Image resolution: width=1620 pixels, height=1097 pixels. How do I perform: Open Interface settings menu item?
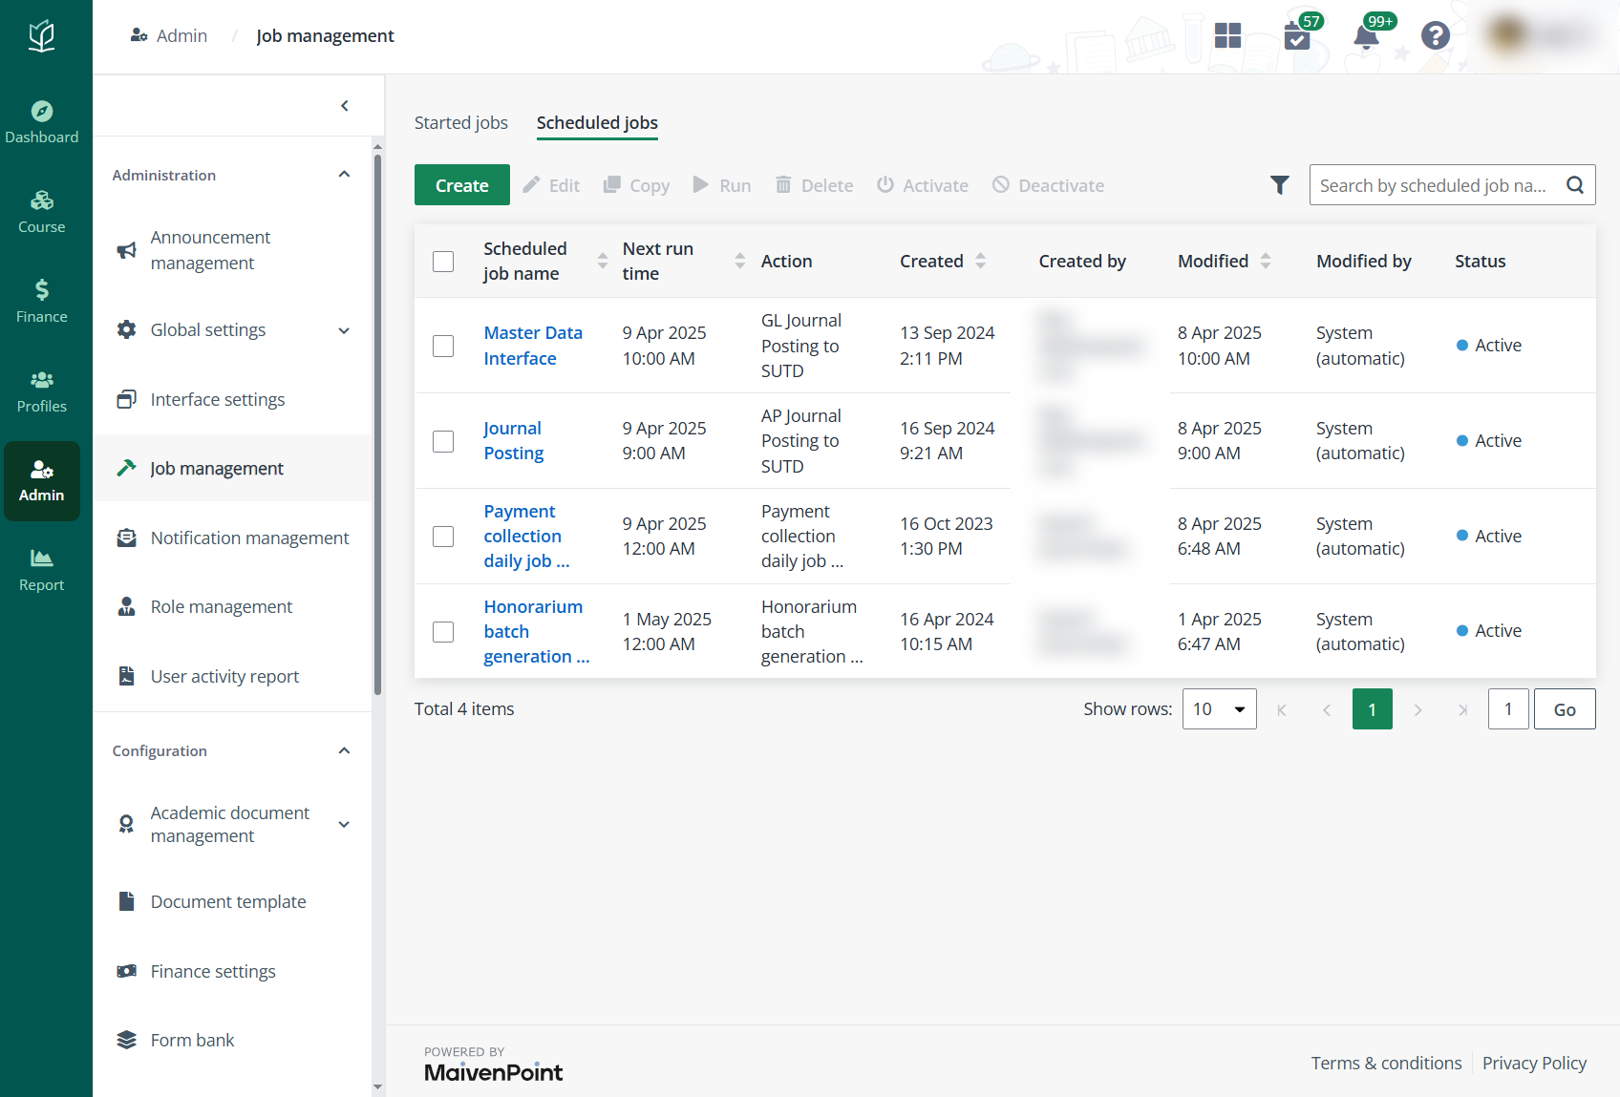(232, 399)
